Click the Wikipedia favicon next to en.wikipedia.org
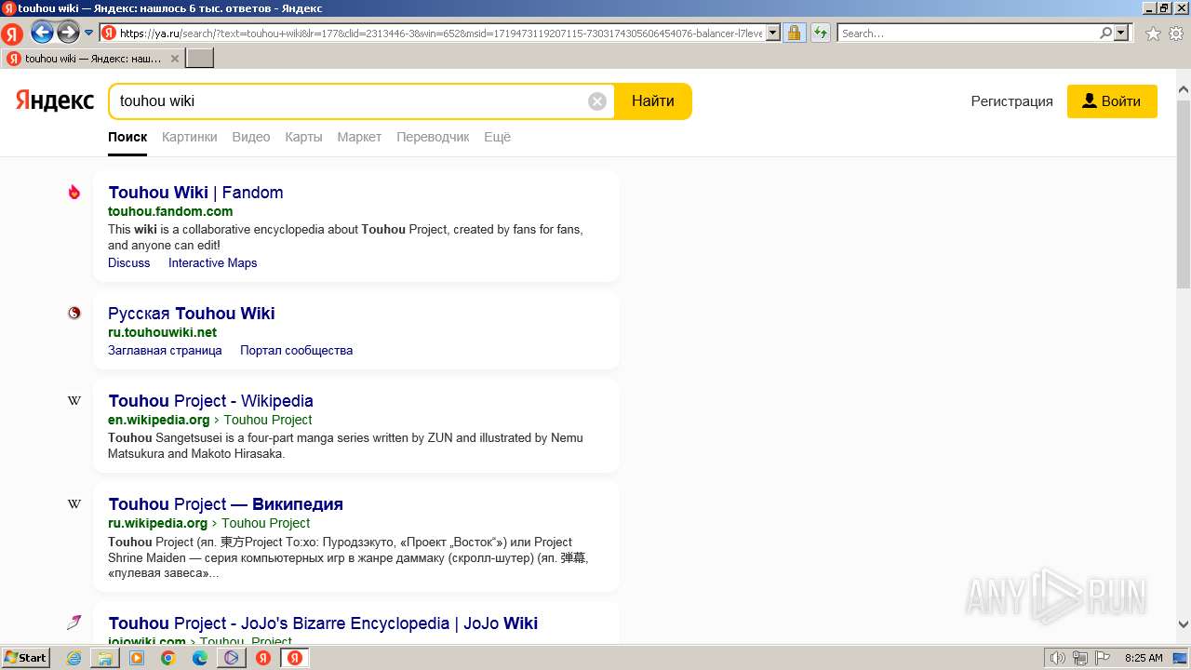Screen dimensions: 1191x670 pyautogui.click(x=74, y=401)
